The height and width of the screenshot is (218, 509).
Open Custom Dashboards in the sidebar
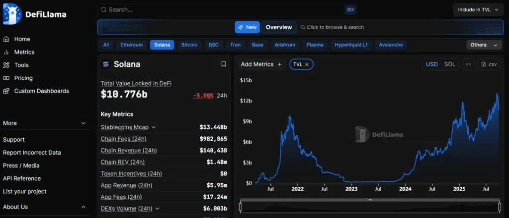click(x=42, y=91)
